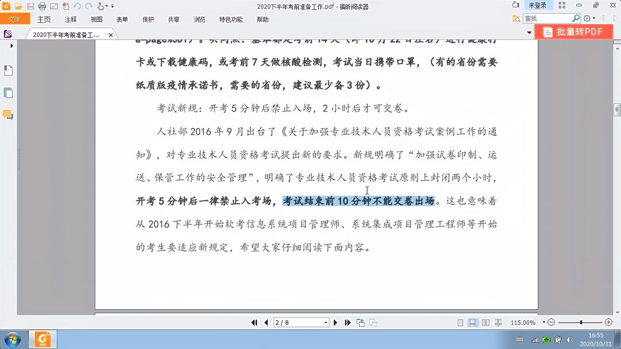This screenshot has width=621, height=349.
Task: Click the Undo arrow icon
Action: (x=78, y=6)
